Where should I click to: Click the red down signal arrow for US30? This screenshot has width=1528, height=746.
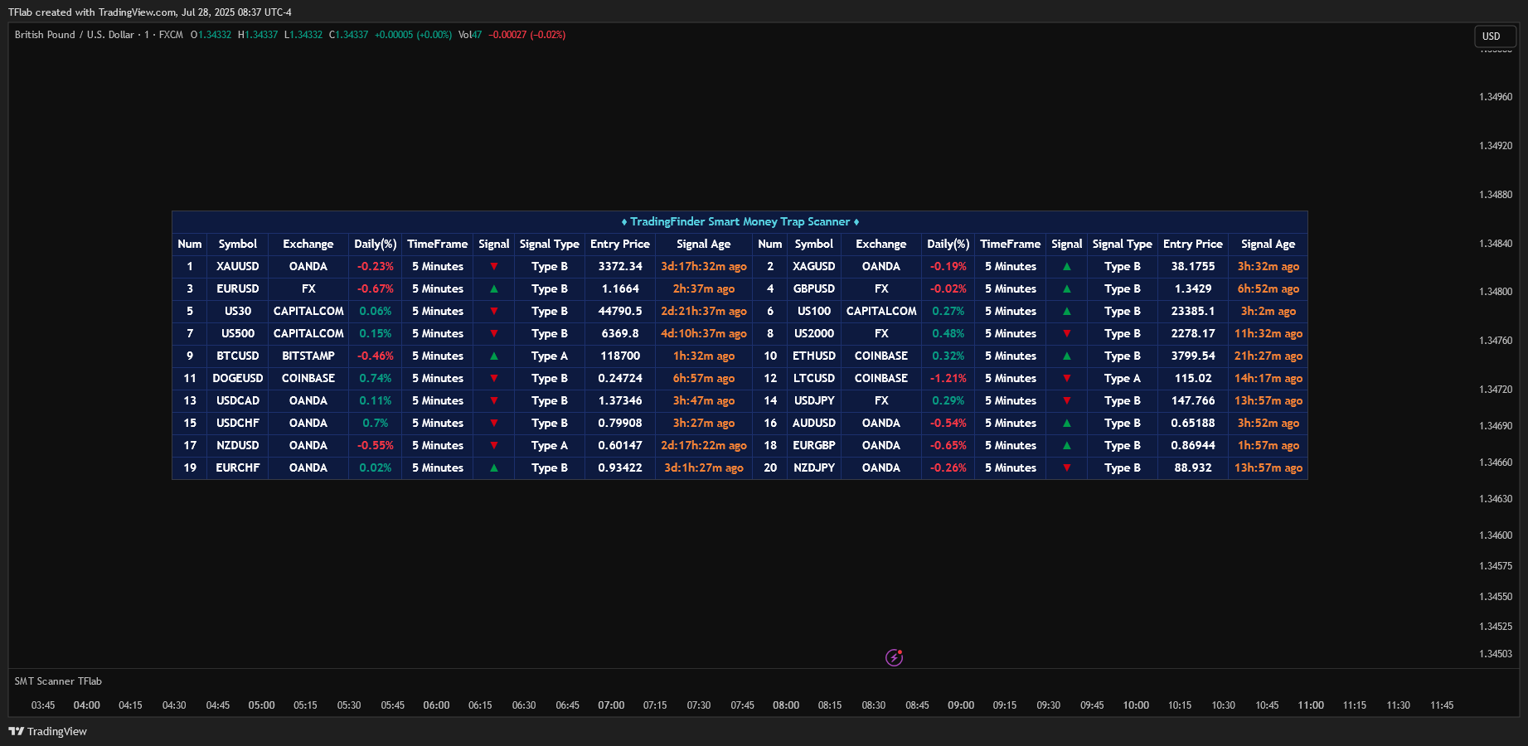(x=494, y=311)
